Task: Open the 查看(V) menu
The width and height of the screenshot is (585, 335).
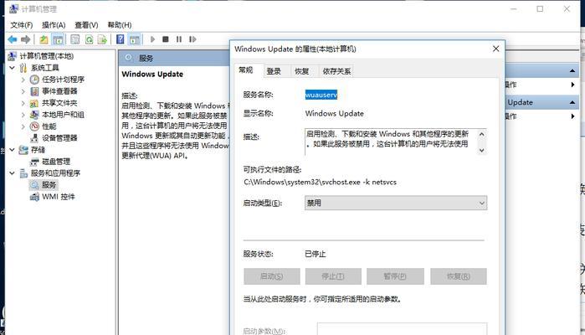Action: pyautogui.click(x=86, y=25)
